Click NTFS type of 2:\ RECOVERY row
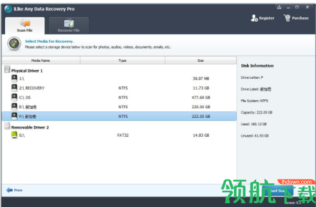Image resolution: width=316 pixels, height=207 pixels. [123, 88]
